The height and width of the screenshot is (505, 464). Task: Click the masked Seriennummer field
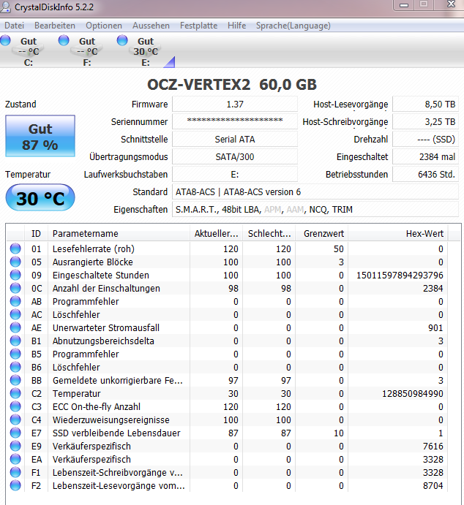click(235, 122)
